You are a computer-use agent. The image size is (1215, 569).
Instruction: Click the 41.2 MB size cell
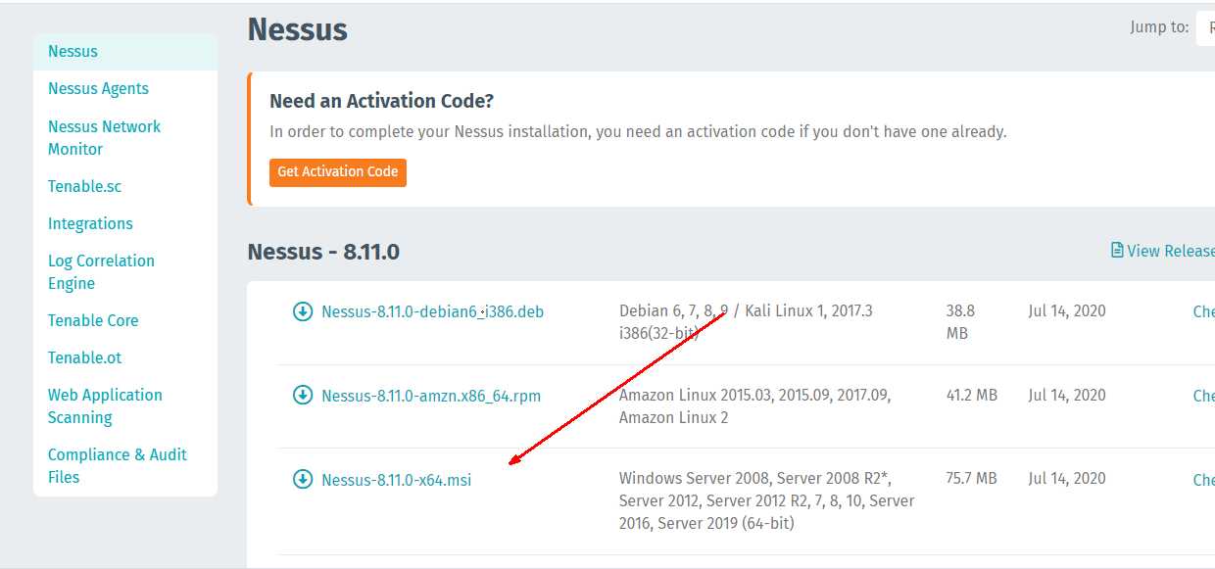[971, 396]
